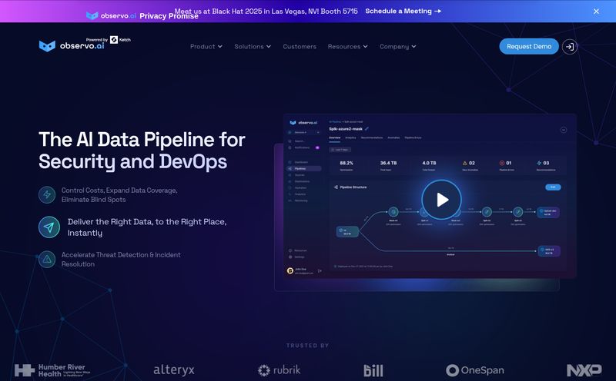Click the pipeline errors icon showing 01

coord(502,163)
